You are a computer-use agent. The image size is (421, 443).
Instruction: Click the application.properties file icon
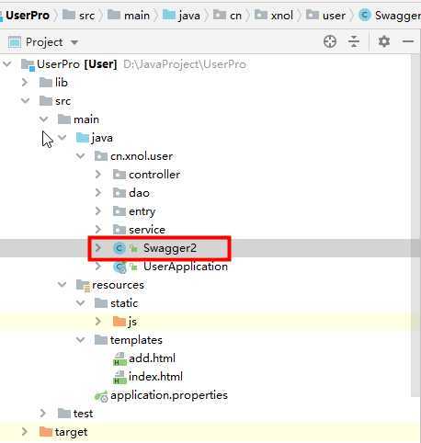101,396
